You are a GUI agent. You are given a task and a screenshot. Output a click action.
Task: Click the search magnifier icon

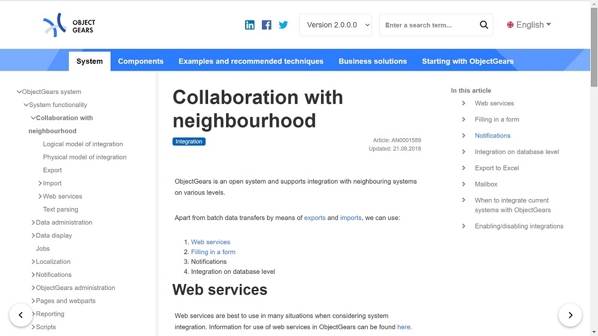(484, 25)
